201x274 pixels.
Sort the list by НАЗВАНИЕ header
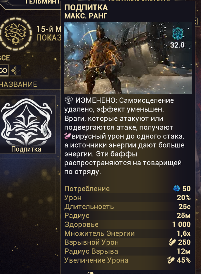tap(18, 85)
